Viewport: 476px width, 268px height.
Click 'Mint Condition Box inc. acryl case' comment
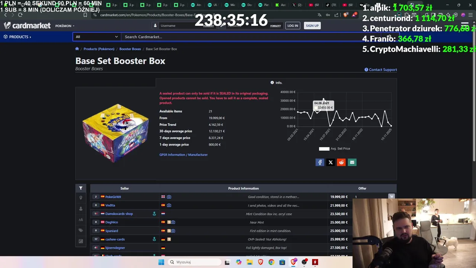pos(269,214)
